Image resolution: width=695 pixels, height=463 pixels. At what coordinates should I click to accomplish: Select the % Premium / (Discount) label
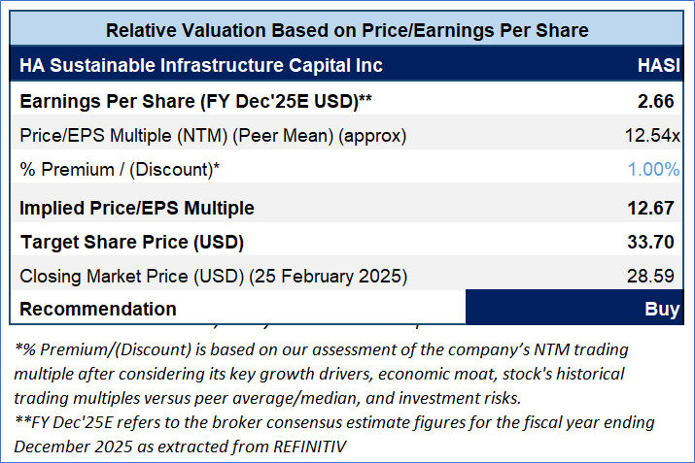coord(120,169)
